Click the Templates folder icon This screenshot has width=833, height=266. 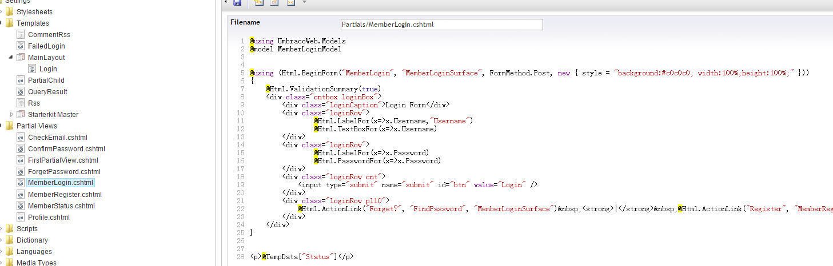pos(9,23)
